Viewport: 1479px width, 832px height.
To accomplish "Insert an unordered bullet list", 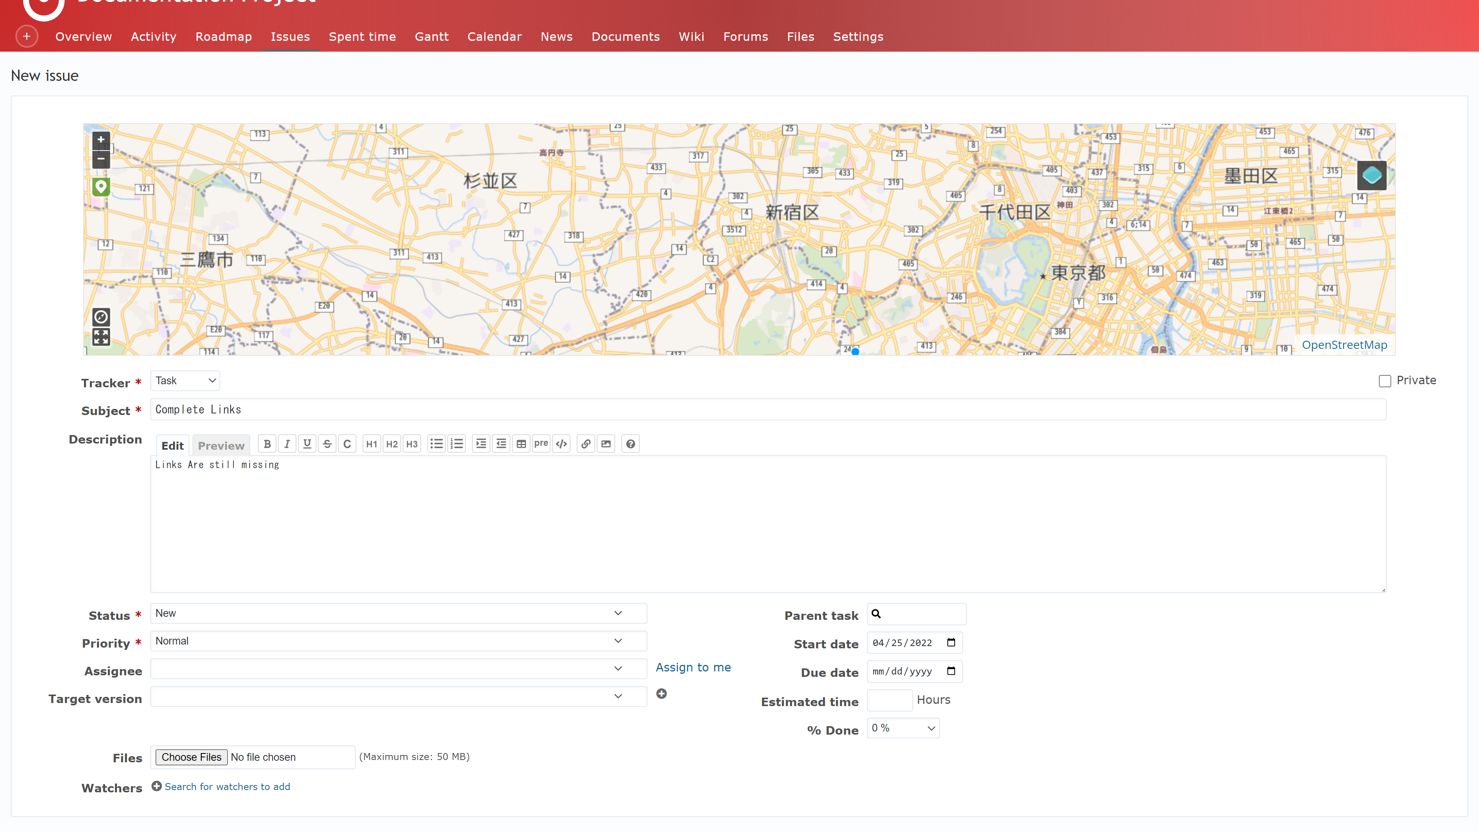I will [x=437, y=444].
